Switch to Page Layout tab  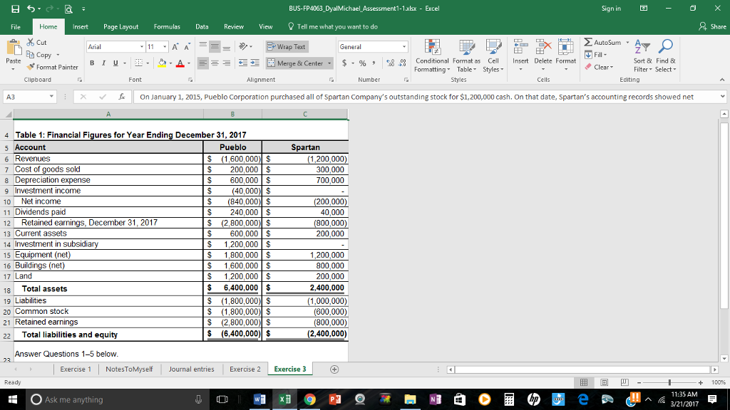point(120,26)
